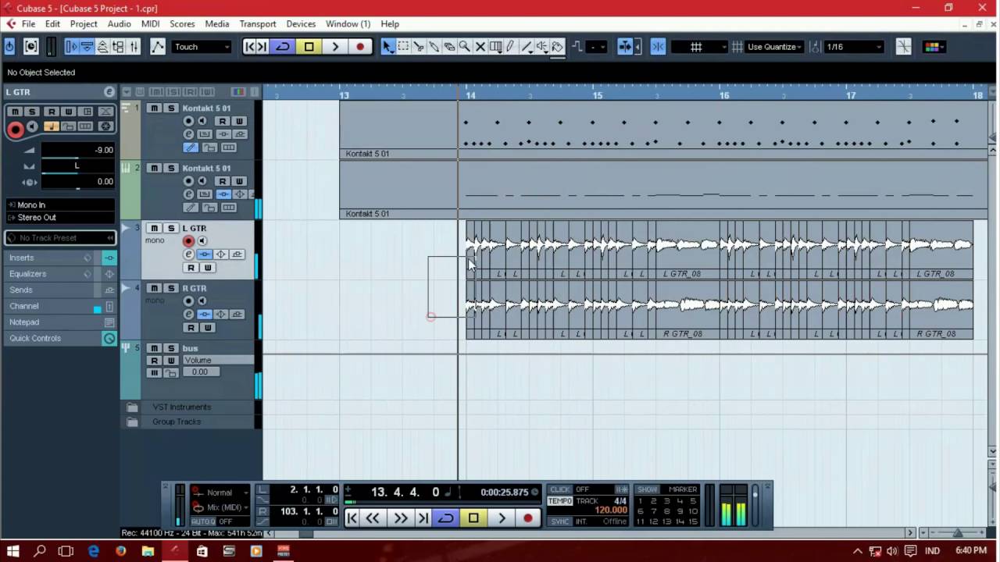
Task: Solo the R GTR track
Action: (171, 288)
